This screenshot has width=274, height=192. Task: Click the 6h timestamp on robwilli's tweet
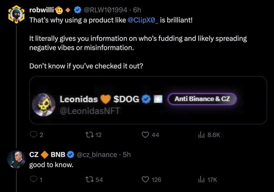pyautogui.click(x=137, y=10)
